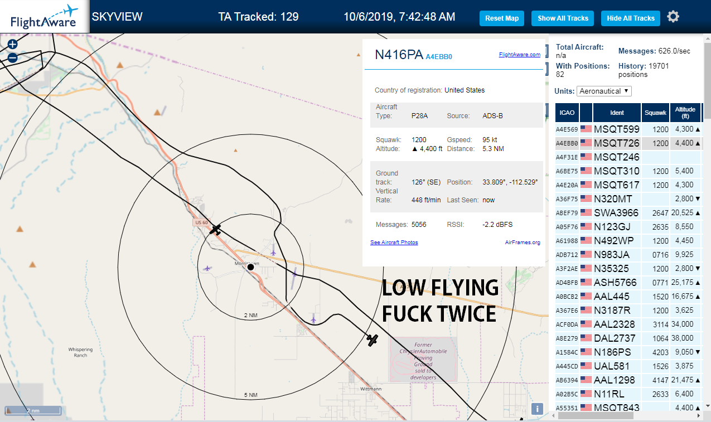
Task: Click the US 60 highway shield on the map
Action: click(201, 222)
